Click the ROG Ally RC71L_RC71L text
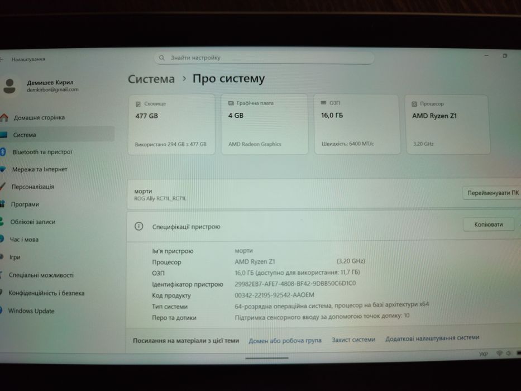 point(160,198)
